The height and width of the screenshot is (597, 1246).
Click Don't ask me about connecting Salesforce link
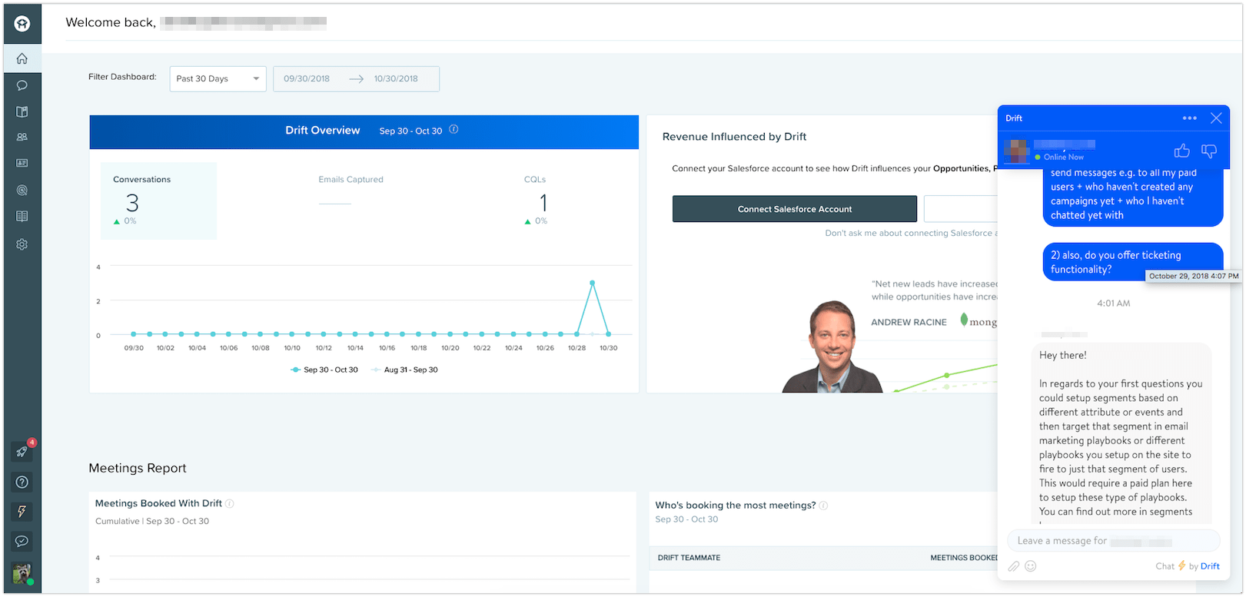coord(911,234)
